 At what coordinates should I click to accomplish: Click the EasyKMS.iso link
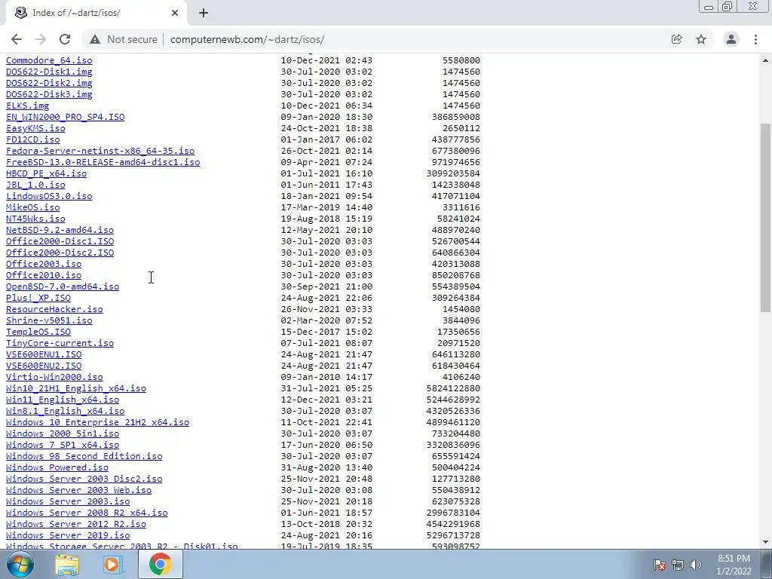click(x=35, y=128)
